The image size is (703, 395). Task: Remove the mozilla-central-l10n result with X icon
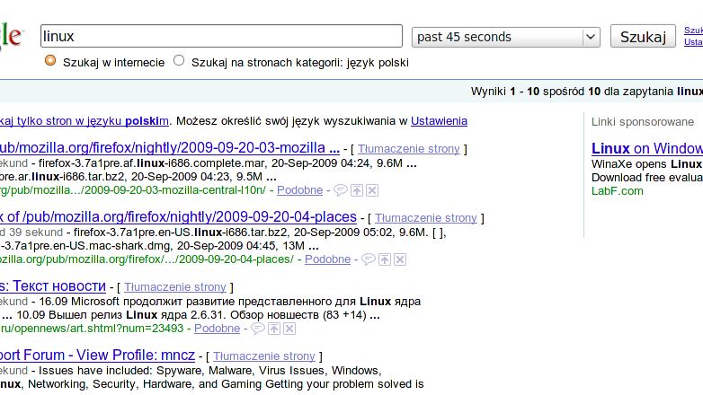click(x=372, y=190)
